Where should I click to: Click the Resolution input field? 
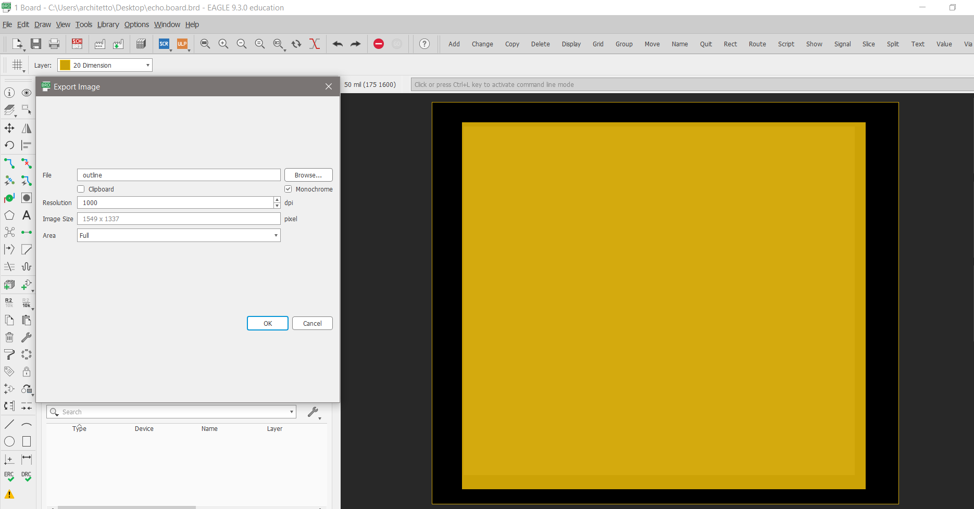(x=176, y=202)
